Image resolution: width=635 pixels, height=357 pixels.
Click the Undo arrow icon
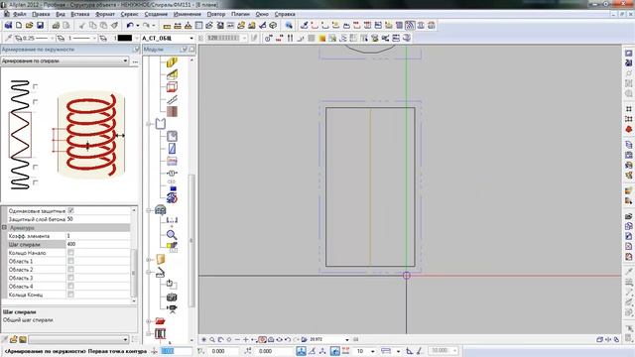pyautogui.click(x=130, y=25)
